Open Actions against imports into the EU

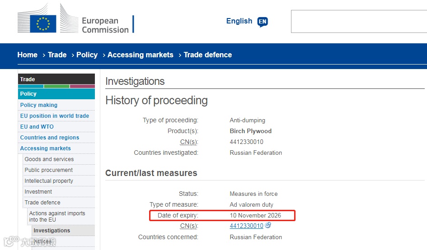click(x=57, y=217)
